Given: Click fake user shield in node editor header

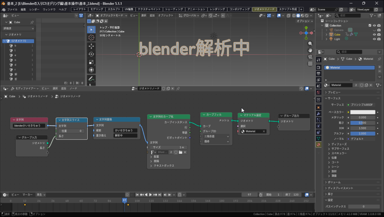Looking at the screenshot, I should click(163, 88).
